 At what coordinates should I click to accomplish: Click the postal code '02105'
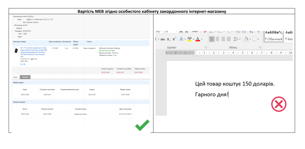coord(25,25)
